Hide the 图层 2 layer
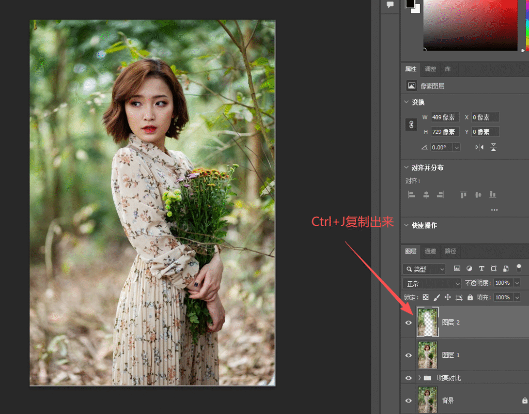Screen dimensions: 529x414 coord(409,323)
